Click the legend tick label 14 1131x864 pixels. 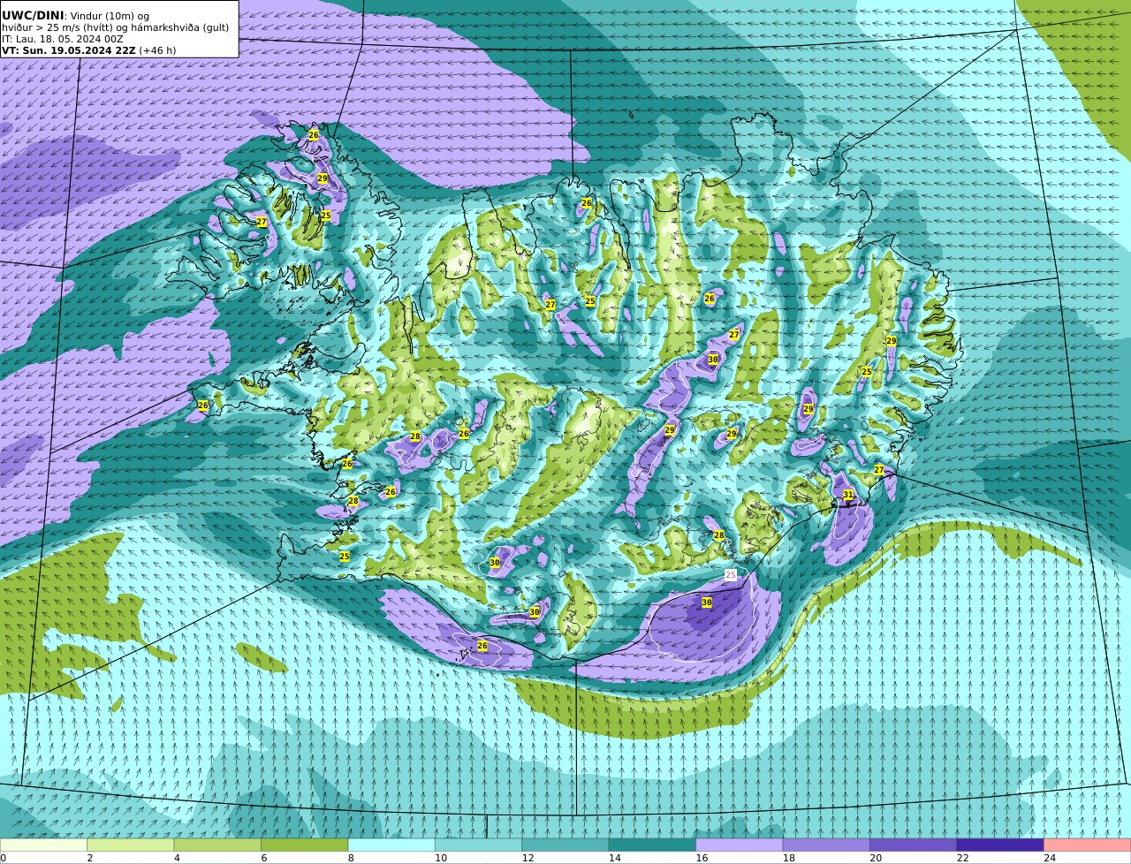[x=614, y=858]
